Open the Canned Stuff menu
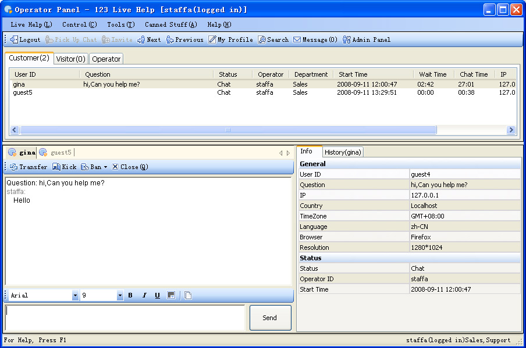Viewport: 526px width, 348px height. 170,24
